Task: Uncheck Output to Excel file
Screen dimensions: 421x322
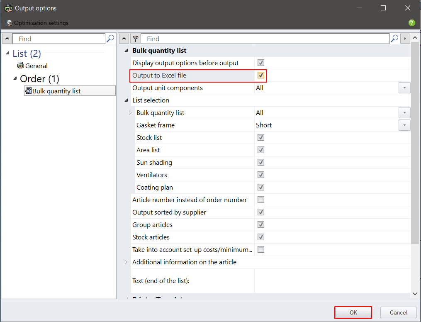Action: (x=261, y=76)
